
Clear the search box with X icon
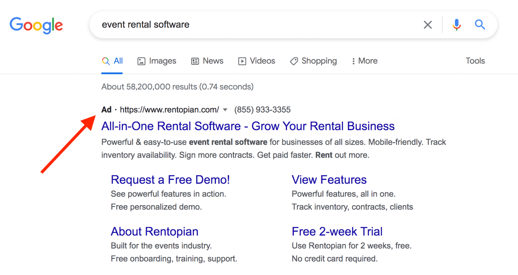click(x=428, y=25)
